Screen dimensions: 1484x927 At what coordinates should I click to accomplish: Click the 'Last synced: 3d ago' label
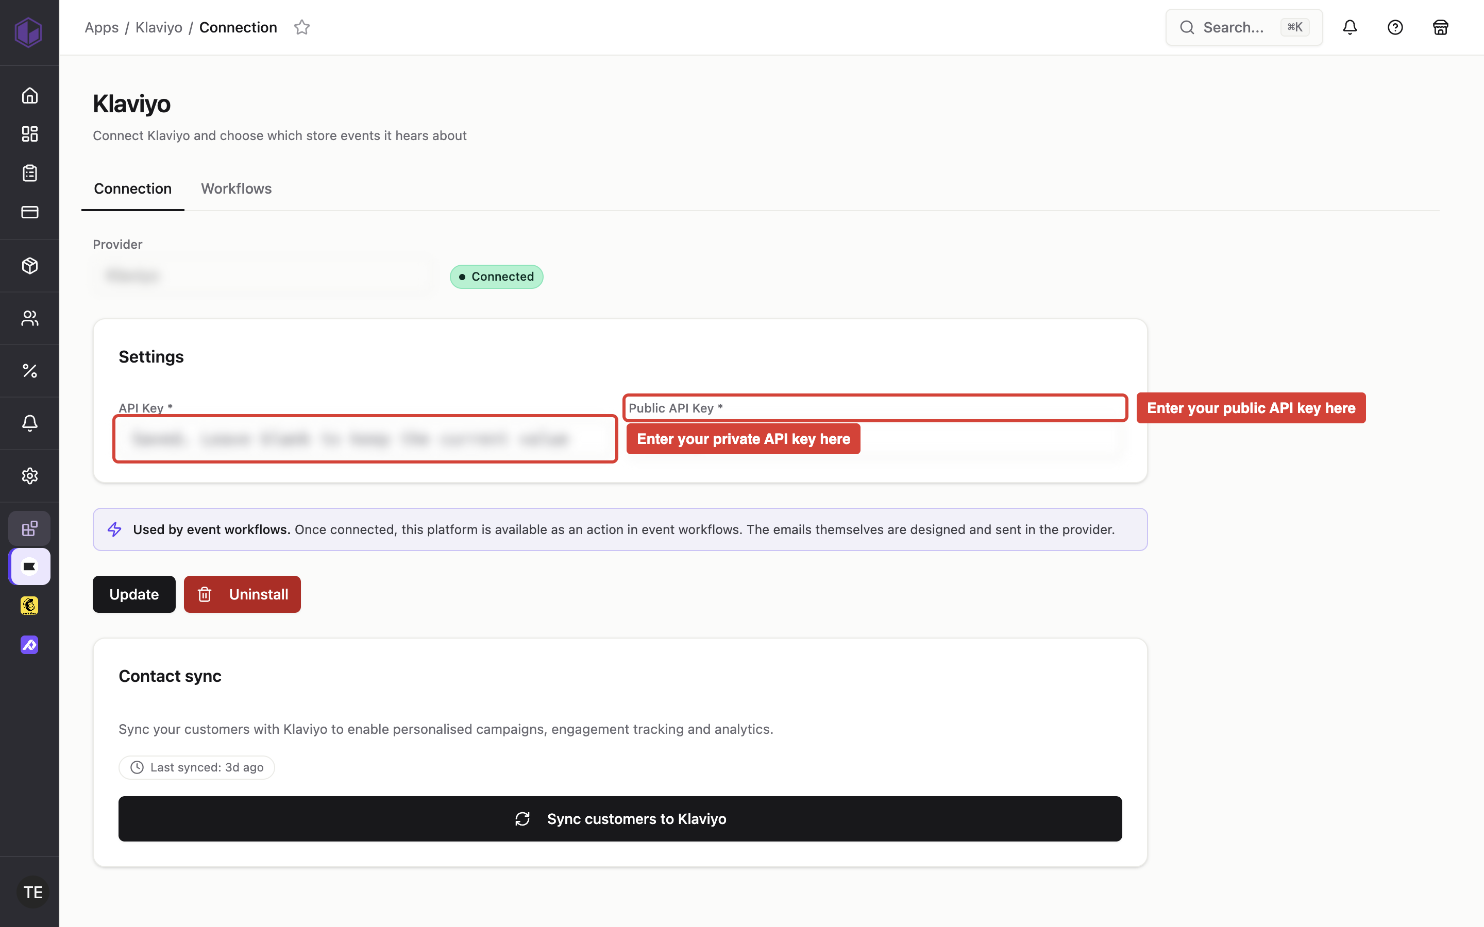click(196, 767)
